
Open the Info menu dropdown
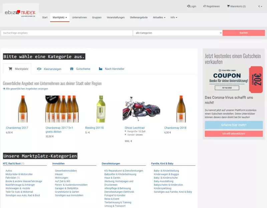point(174,17)
